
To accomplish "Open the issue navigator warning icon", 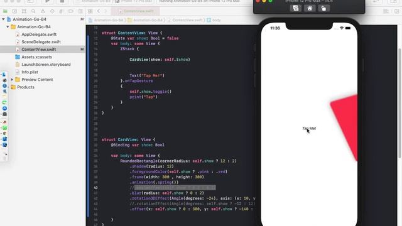I will 43,11.
